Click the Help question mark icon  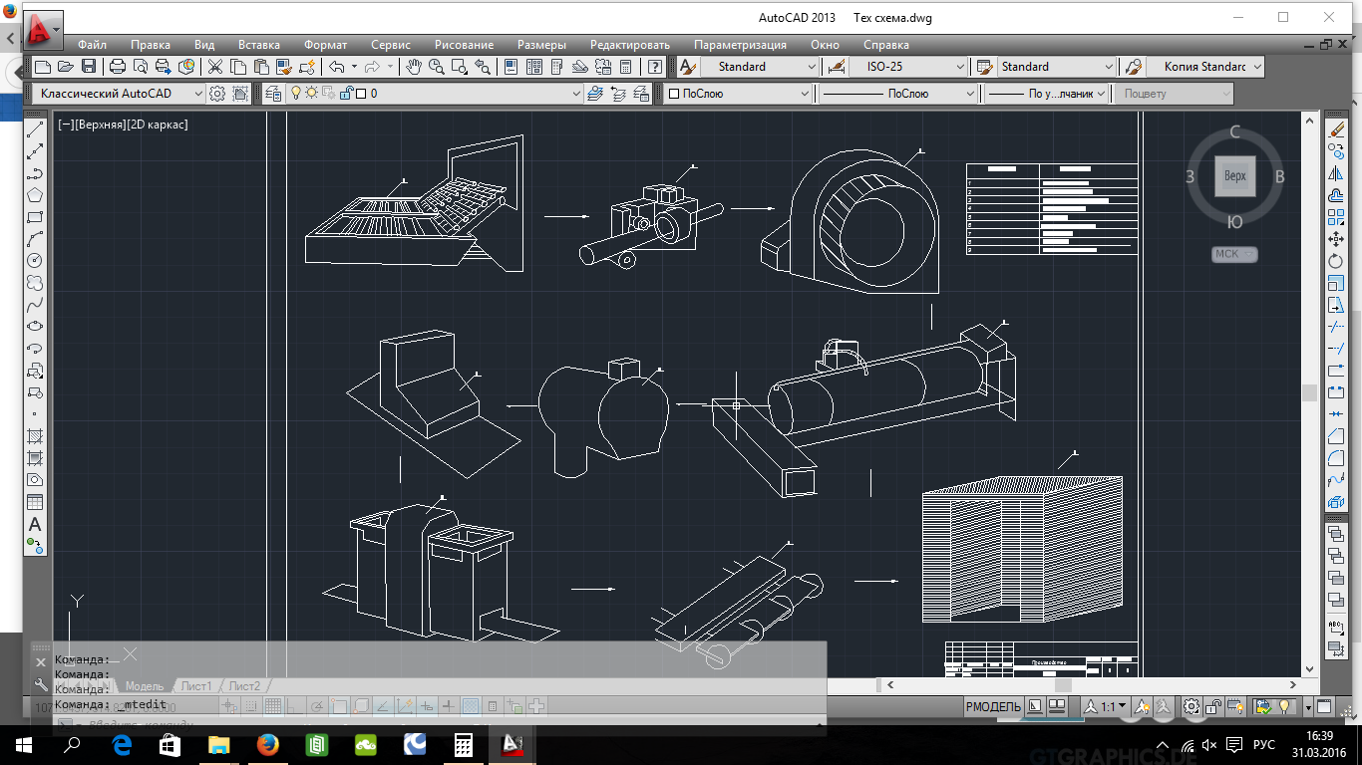tap(654, 67)
